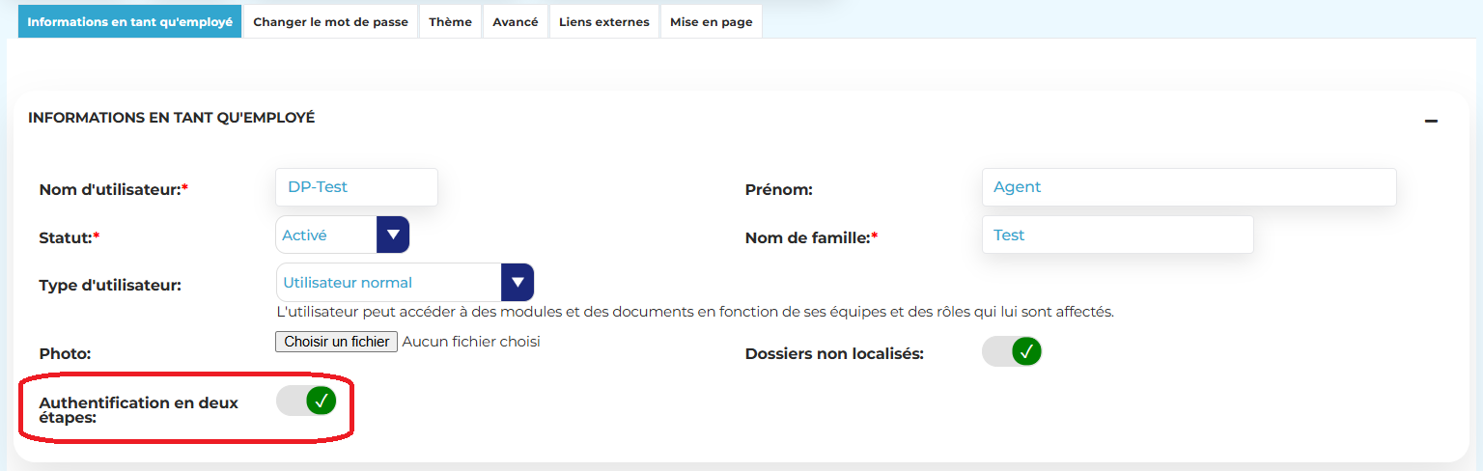
Task: Select the Liens externes tab
Action: tap(603, 21)
